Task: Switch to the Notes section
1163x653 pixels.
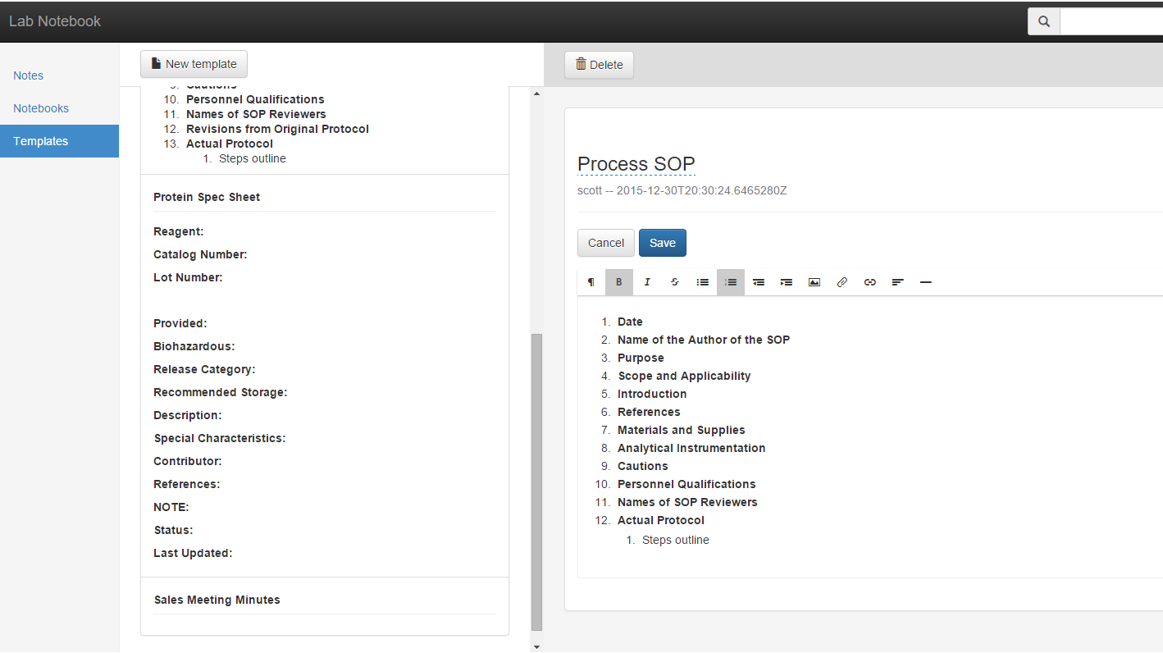Action: [28, 75]
